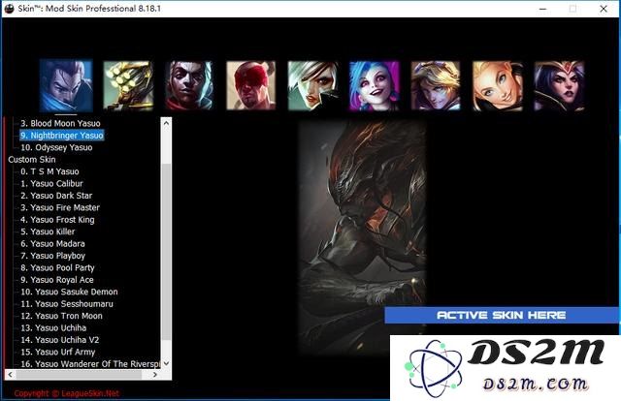Click the Nightbringer Yasuo preview splash art

pos(362,237)
